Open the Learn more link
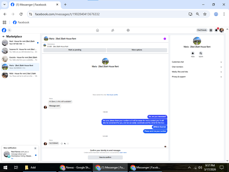 coord(123,153)
